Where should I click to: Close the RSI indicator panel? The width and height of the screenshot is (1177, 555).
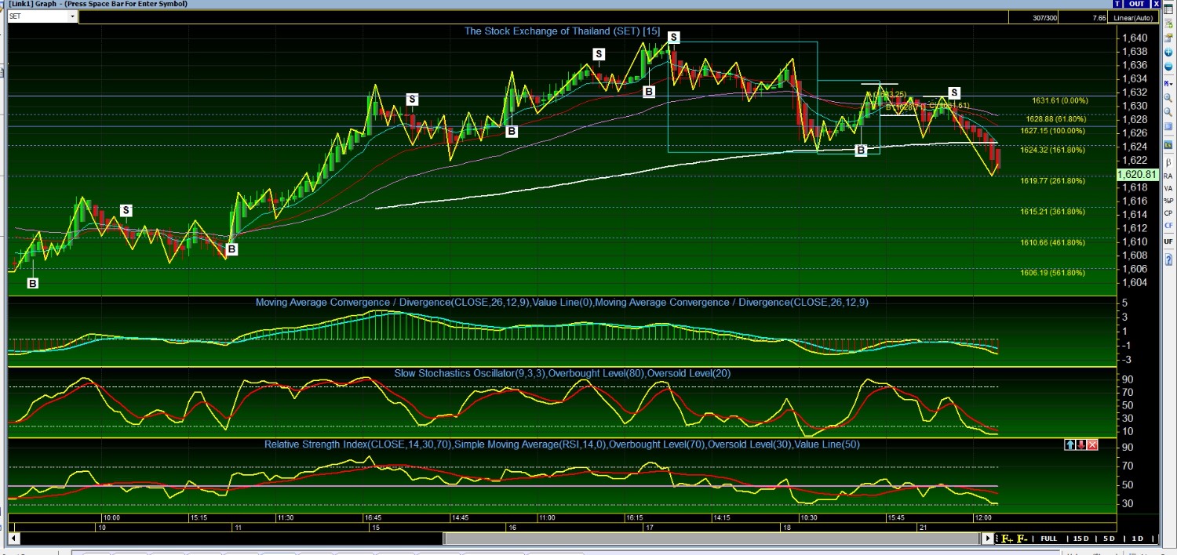1093,444
